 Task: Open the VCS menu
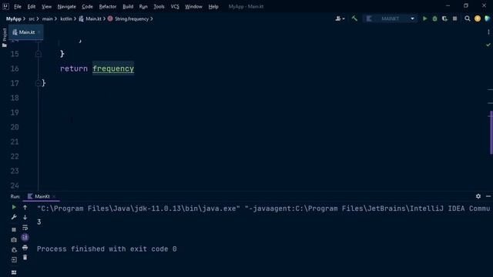tap(175, 6)
